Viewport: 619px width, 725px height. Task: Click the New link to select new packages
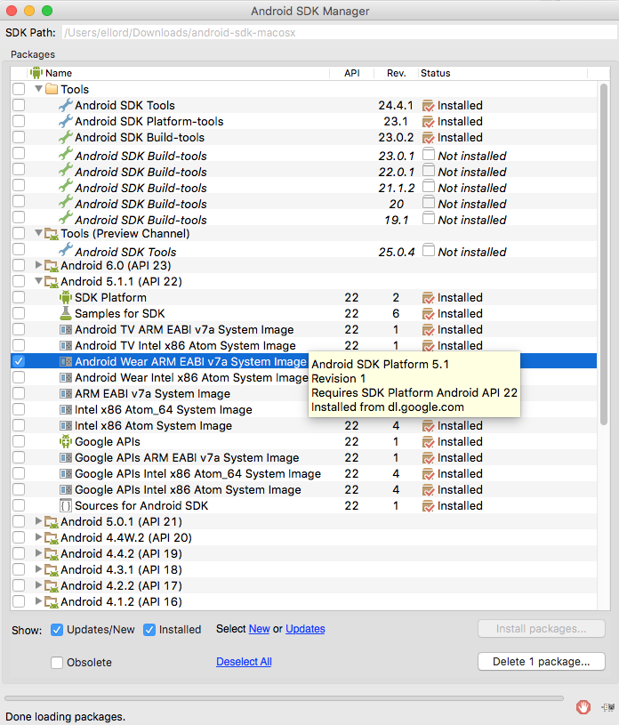pos(260,629)
